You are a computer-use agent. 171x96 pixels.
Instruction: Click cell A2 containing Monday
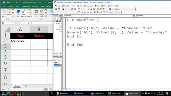[20, 41]
